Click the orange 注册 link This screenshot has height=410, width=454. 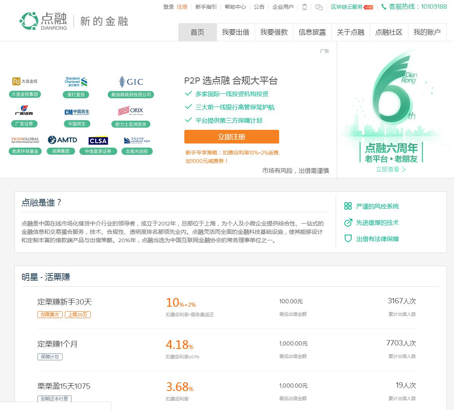pyautogui.click(x=182, y=7)
